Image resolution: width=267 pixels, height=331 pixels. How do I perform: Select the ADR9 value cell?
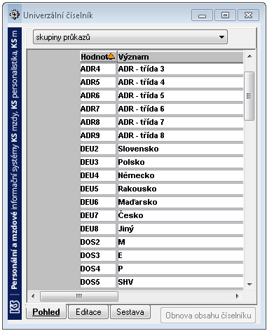pyautogui.click(x=98, y=135)
